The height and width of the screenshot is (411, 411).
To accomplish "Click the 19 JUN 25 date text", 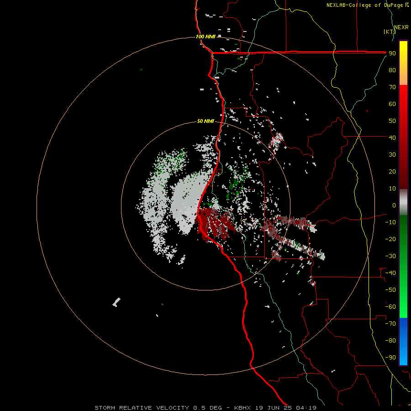I will (x=274, y=408).
